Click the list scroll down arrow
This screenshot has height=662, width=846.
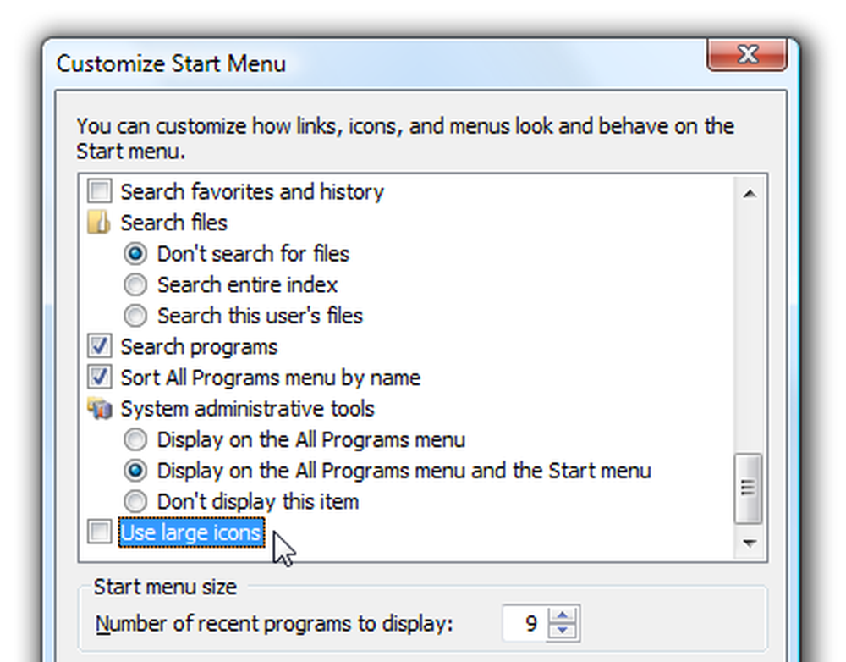click(x=750, y=543)
